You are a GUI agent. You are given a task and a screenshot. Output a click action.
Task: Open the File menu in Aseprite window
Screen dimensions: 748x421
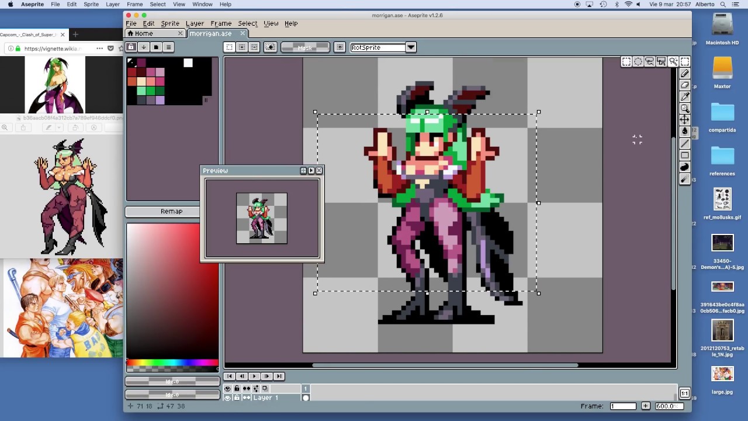click(131, 23)
